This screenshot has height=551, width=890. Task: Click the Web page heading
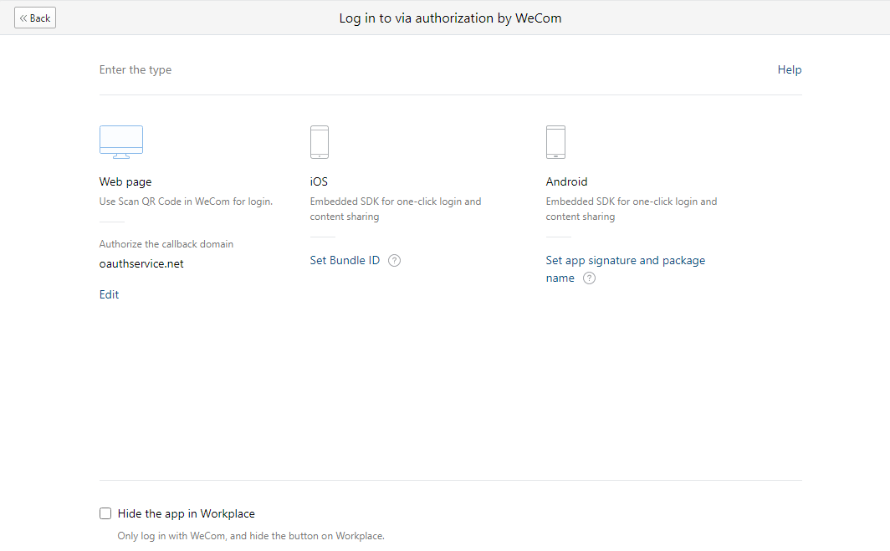click(125, 181)
